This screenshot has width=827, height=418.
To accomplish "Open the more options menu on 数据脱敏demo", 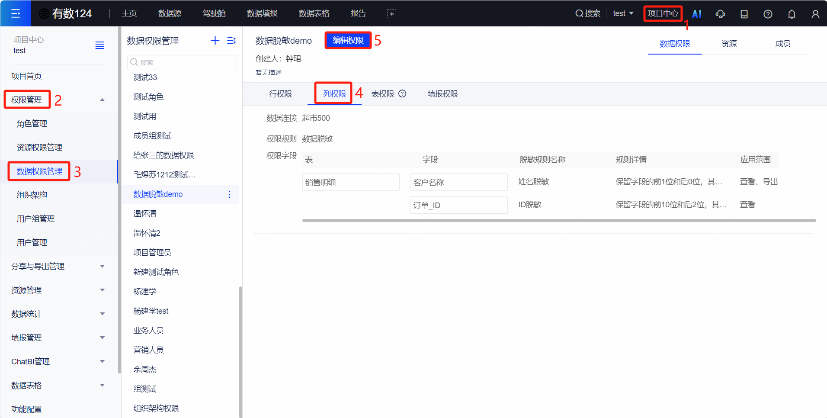I will [229, 194].
